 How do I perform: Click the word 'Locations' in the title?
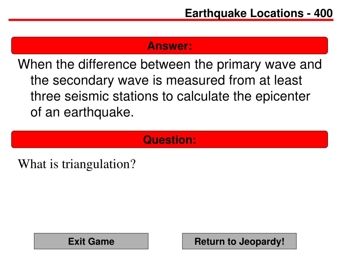277,13
